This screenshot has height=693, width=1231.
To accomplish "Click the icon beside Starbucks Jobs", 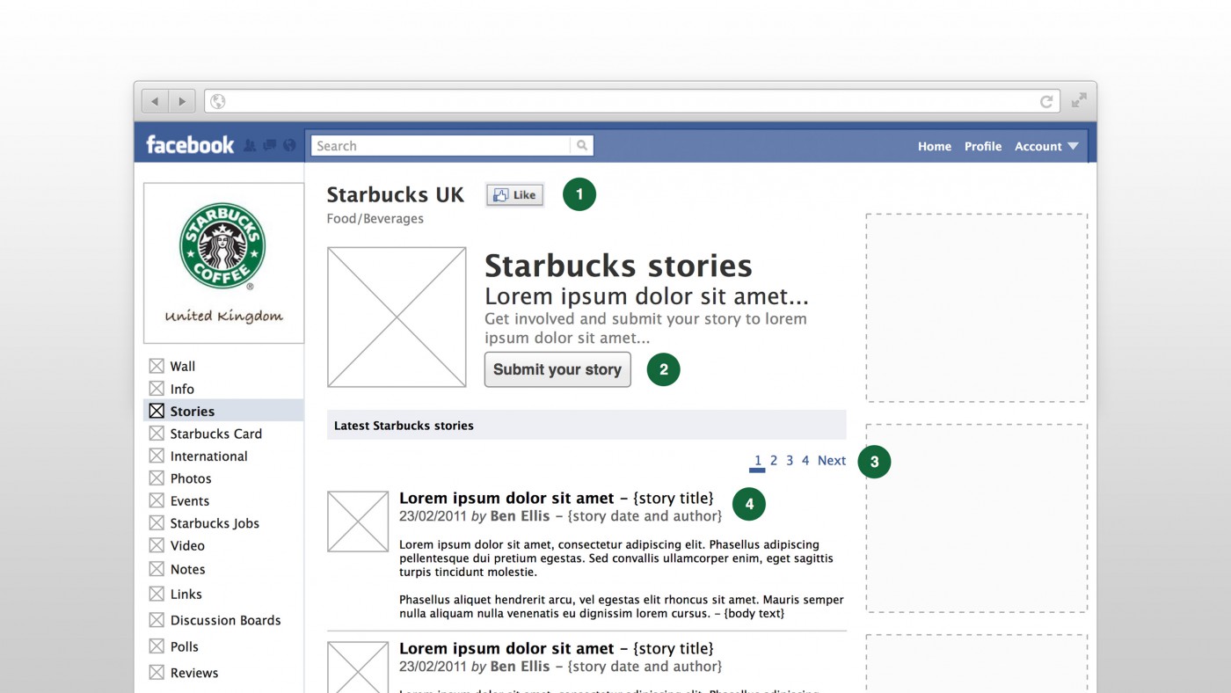I will (157, 523).
